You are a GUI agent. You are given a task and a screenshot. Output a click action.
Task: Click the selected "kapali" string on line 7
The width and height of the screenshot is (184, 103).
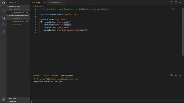(x=68, y=25)
